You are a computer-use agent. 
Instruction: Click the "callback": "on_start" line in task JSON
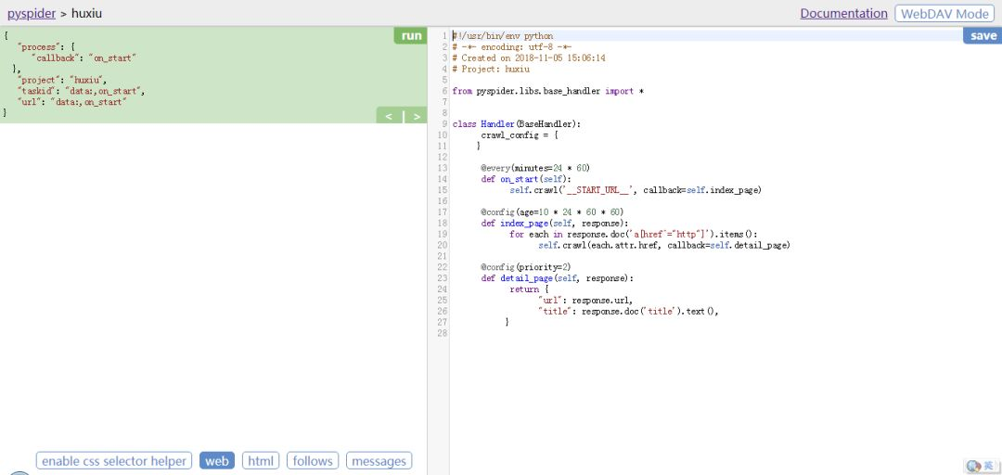click(83, 58)
